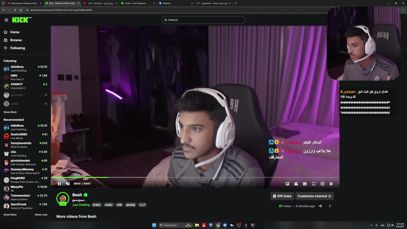Select the gaming tag
Viewport: 407px width, 229px height.
(131, 205)
